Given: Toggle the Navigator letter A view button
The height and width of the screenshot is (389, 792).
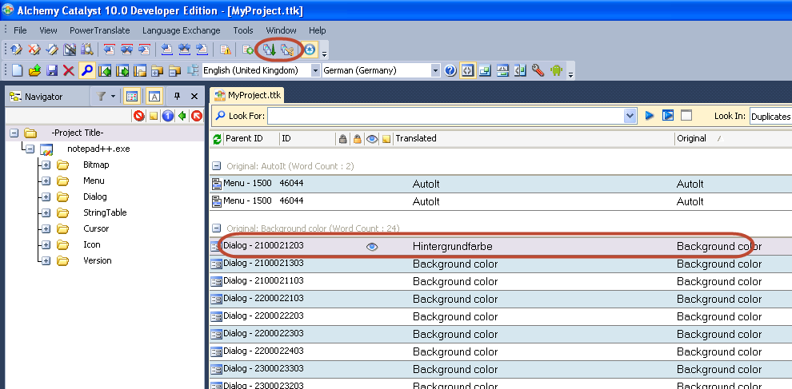Looking at the screenshot, I should point(154,97).
